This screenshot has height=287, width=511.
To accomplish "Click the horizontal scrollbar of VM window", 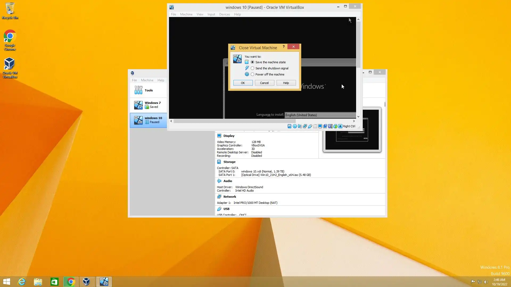I will (234, 121).
